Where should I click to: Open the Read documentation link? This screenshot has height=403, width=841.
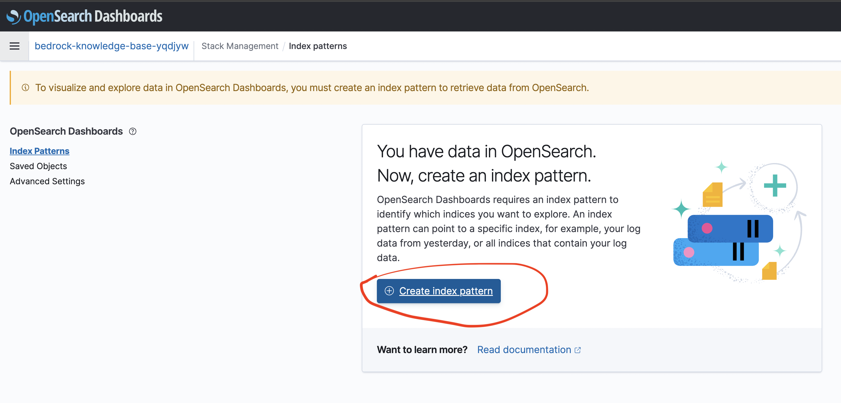click(524, 350)
